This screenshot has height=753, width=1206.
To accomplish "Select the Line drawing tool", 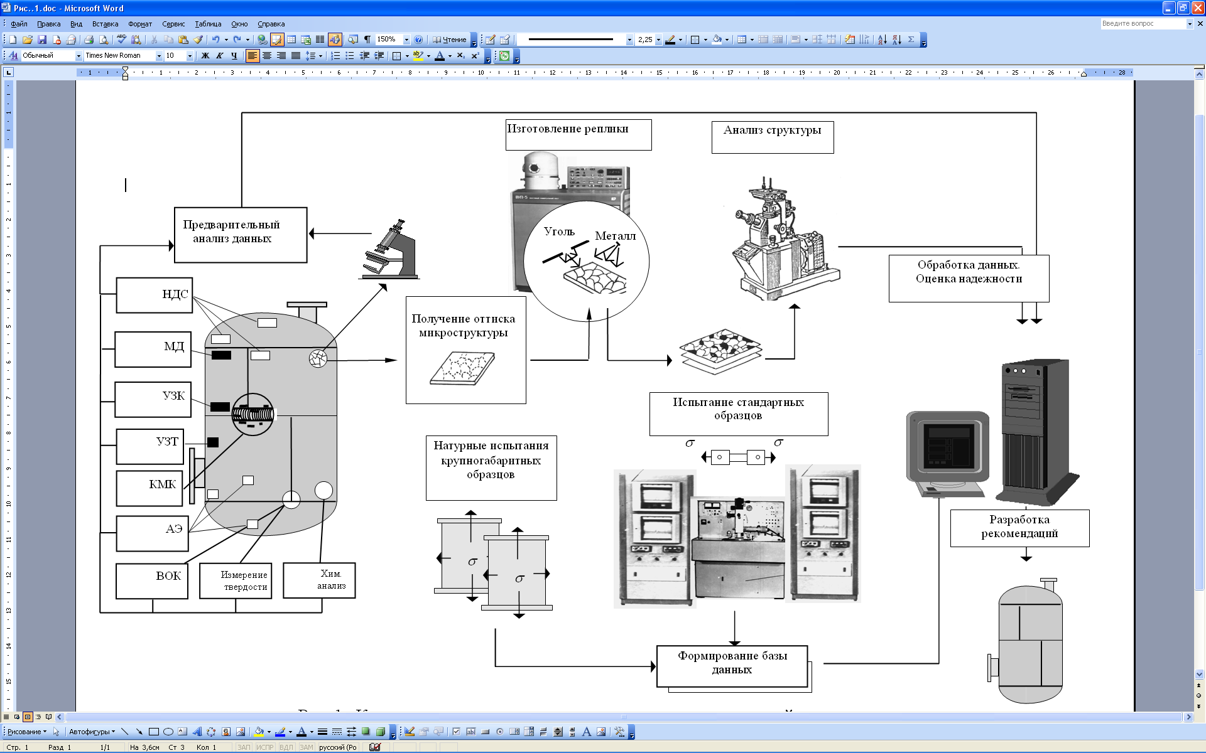I will (x=125, y=732).
